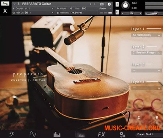Toggle the Mute (M) button
This screenshot has height=138, width=163.
pyautogui.click(x=117, y=12)
